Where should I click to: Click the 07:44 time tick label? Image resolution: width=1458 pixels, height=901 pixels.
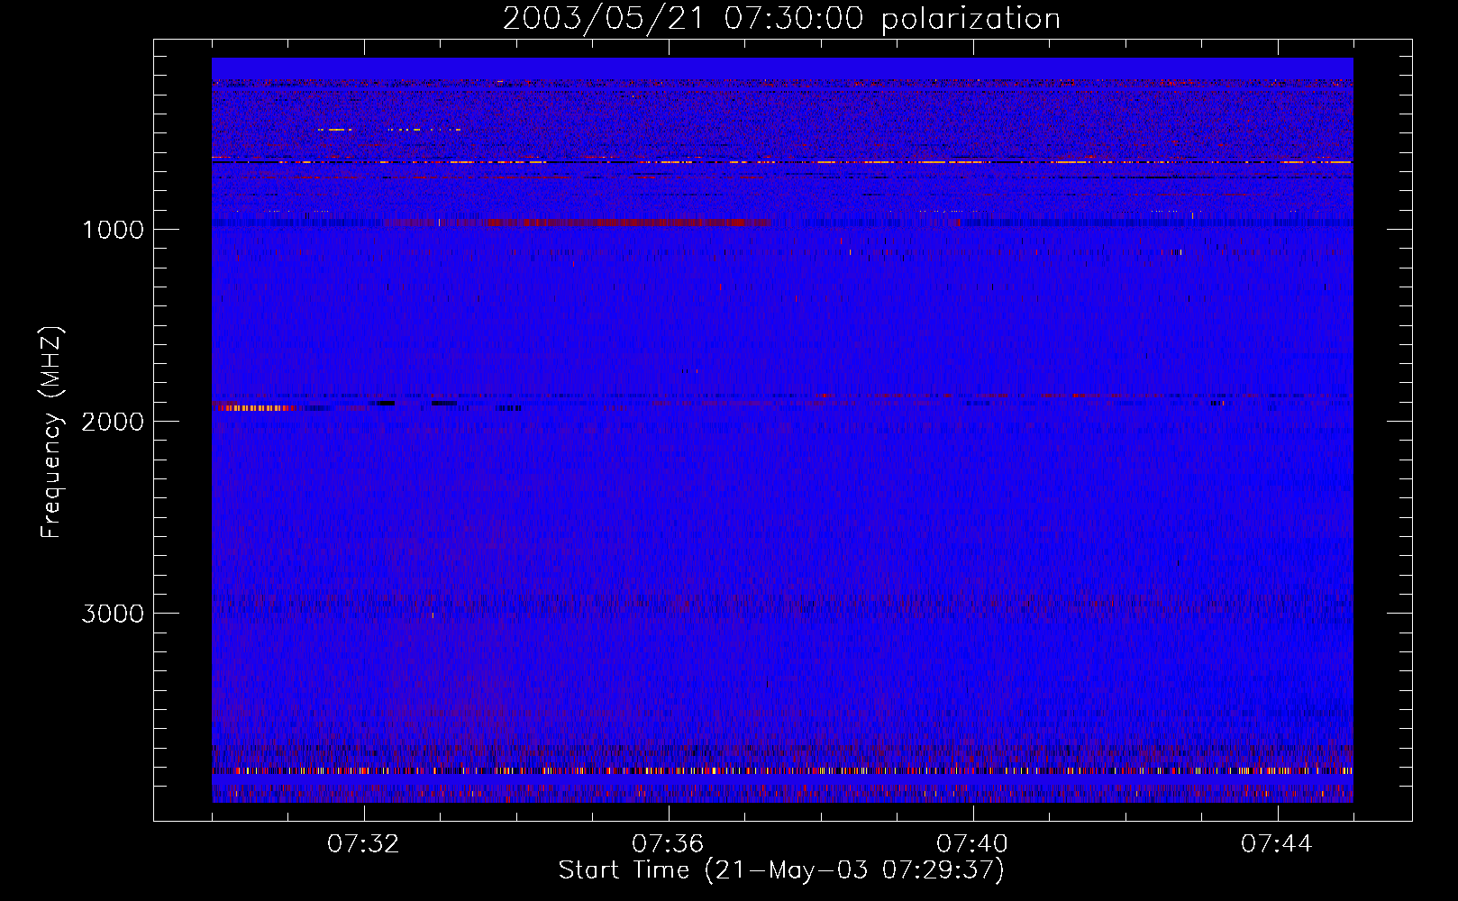1277,844
